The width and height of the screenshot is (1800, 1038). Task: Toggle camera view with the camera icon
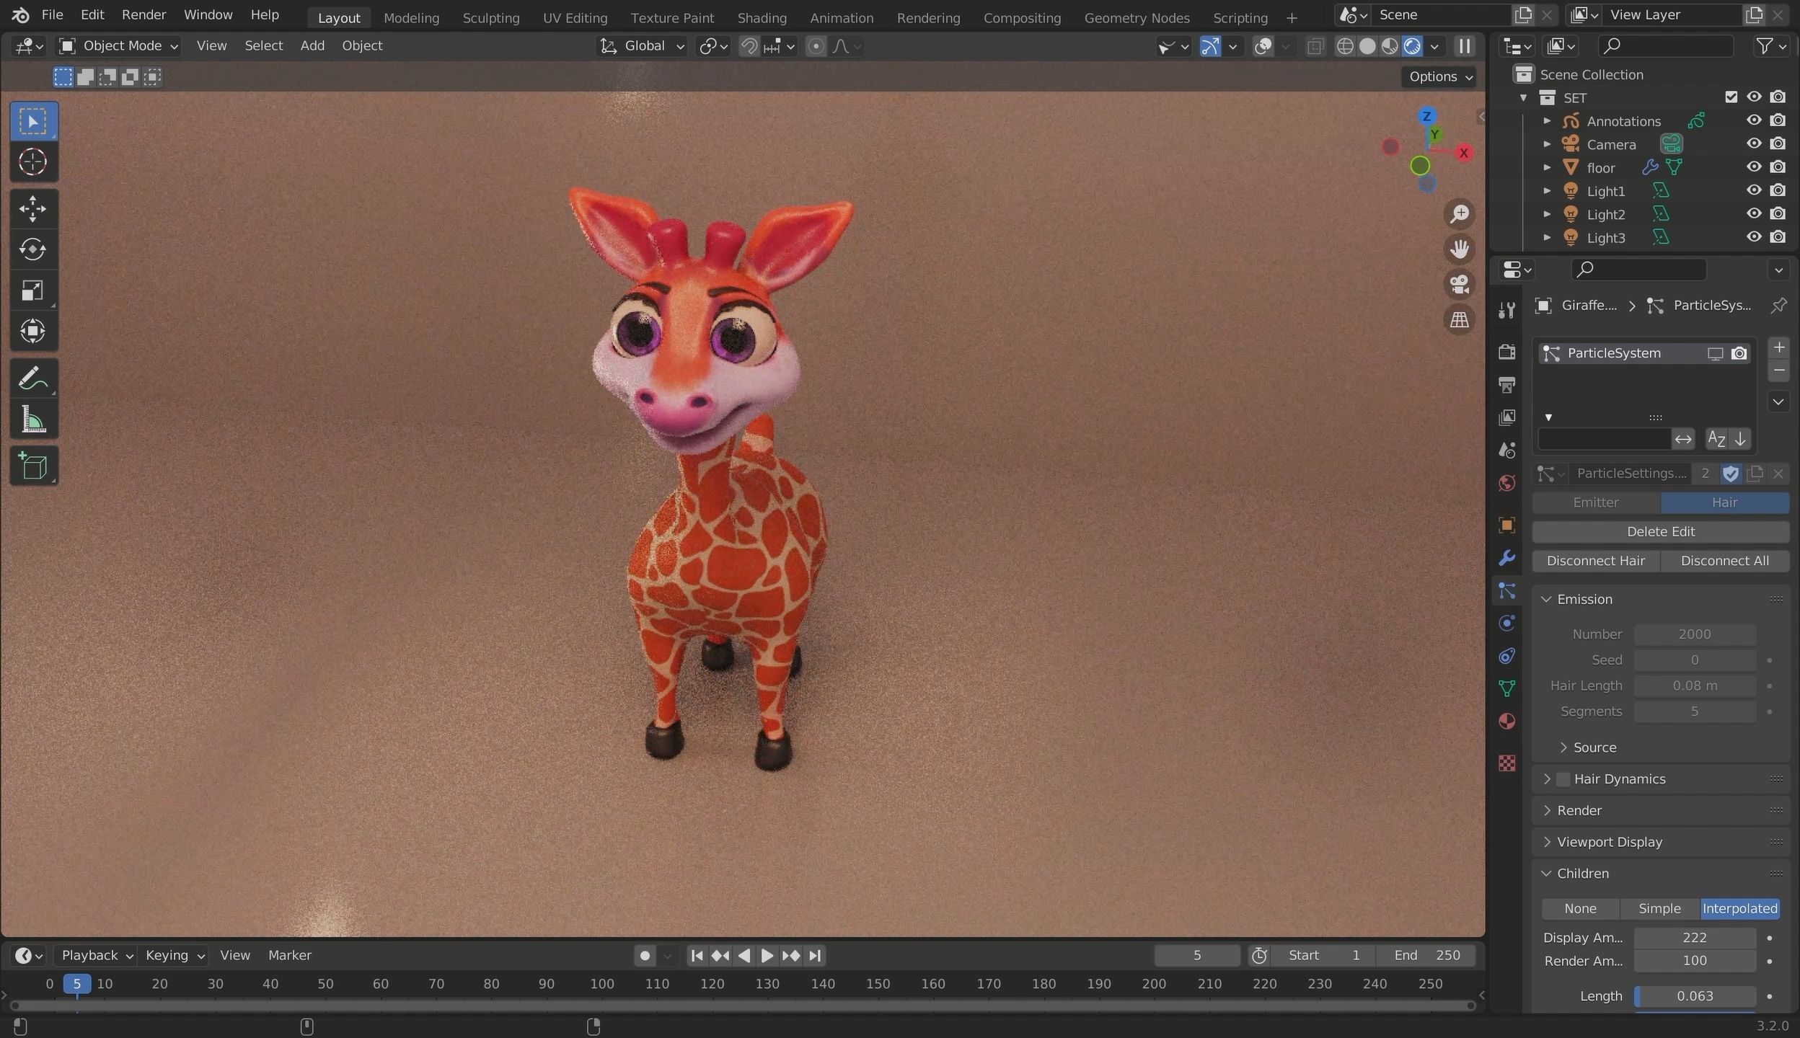tap(1460, 284)
